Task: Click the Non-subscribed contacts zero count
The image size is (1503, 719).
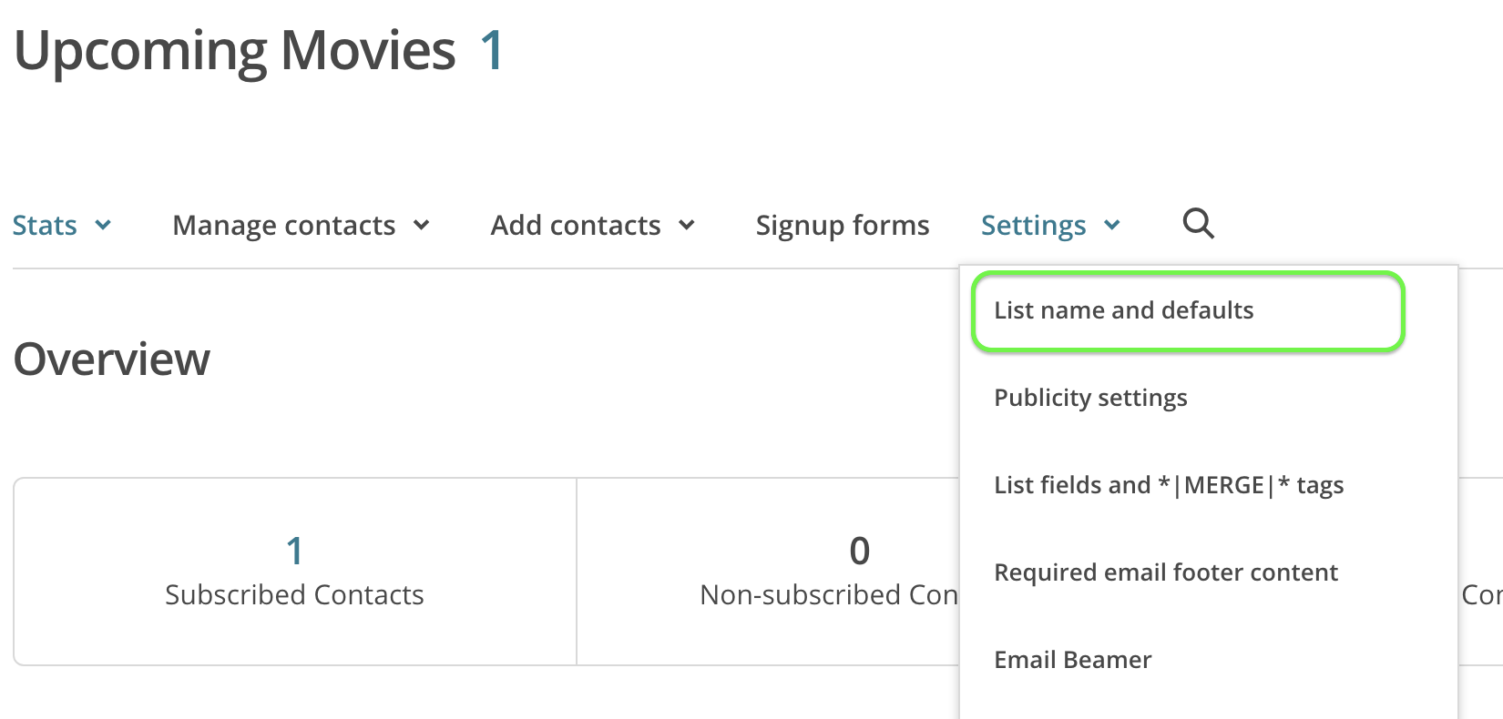Action: [859, 551]
